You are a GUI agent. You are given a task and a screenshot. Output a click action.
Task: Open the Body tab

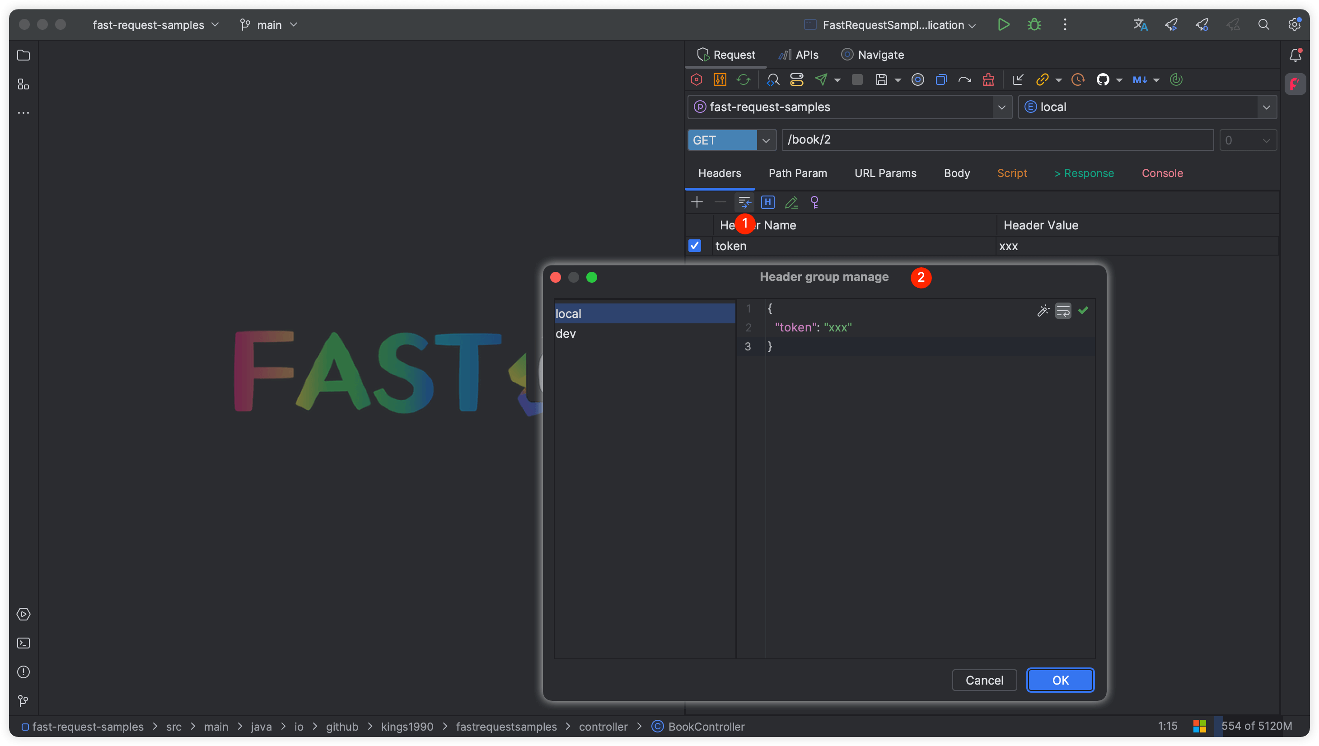[x=957, y=173]
